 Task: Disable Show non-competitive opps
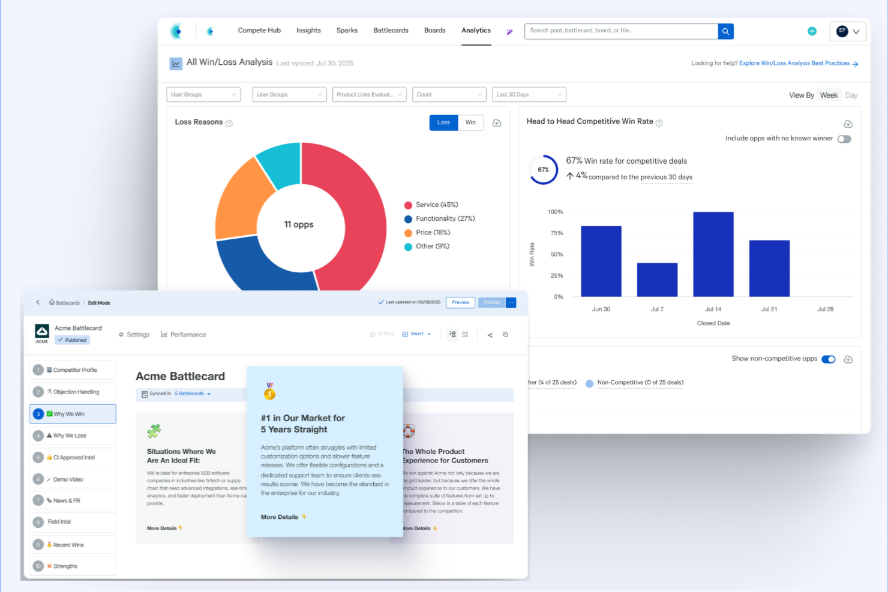(x=829, y=359)
